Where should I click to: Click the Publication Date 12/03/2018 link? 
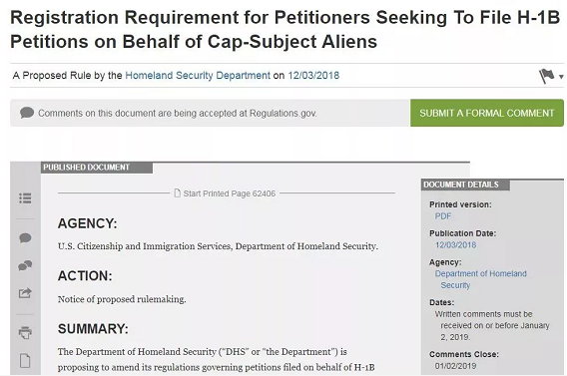[455, 245]
